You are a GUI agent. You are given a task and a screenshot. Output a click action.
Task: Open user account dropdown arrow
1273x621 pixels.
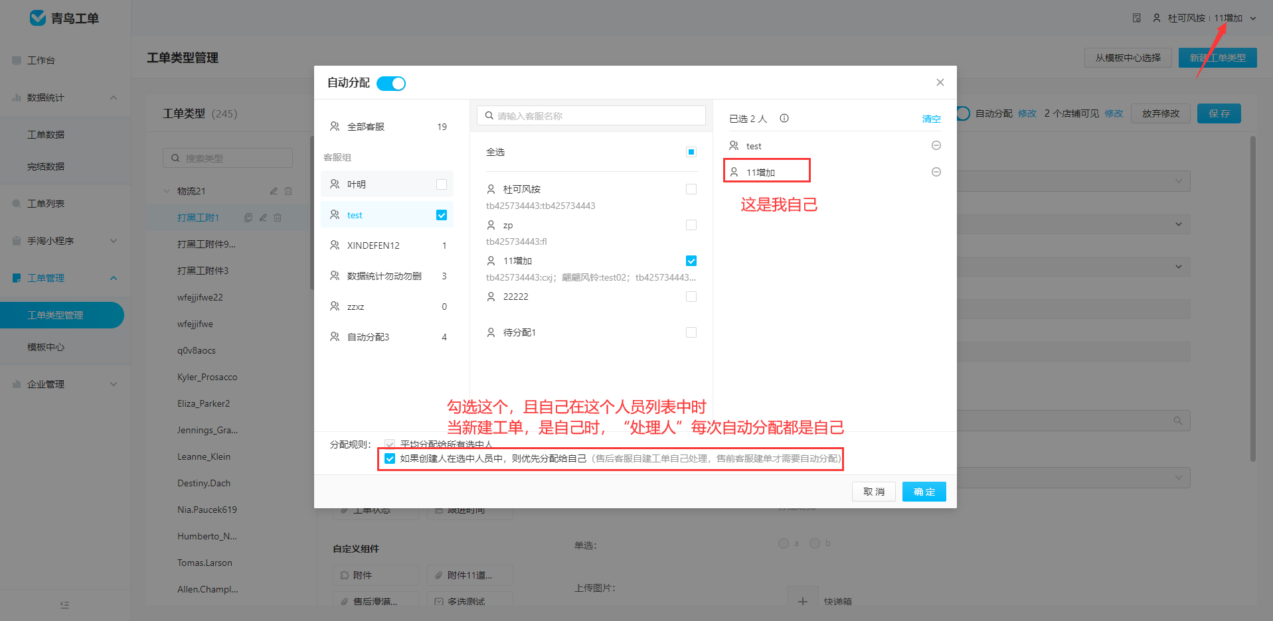(x=1253, y=19)
